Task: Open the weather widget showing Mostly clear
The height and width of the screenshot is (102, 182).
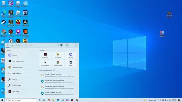Action: (x=150, y=100)
